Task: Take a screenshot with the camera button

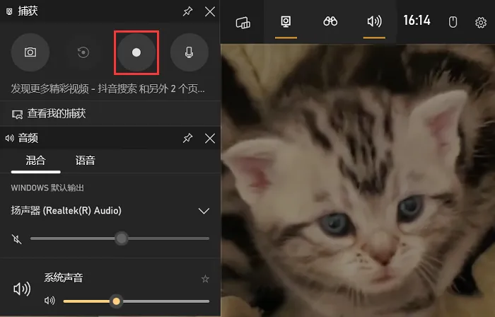Action: click(30, 52)
